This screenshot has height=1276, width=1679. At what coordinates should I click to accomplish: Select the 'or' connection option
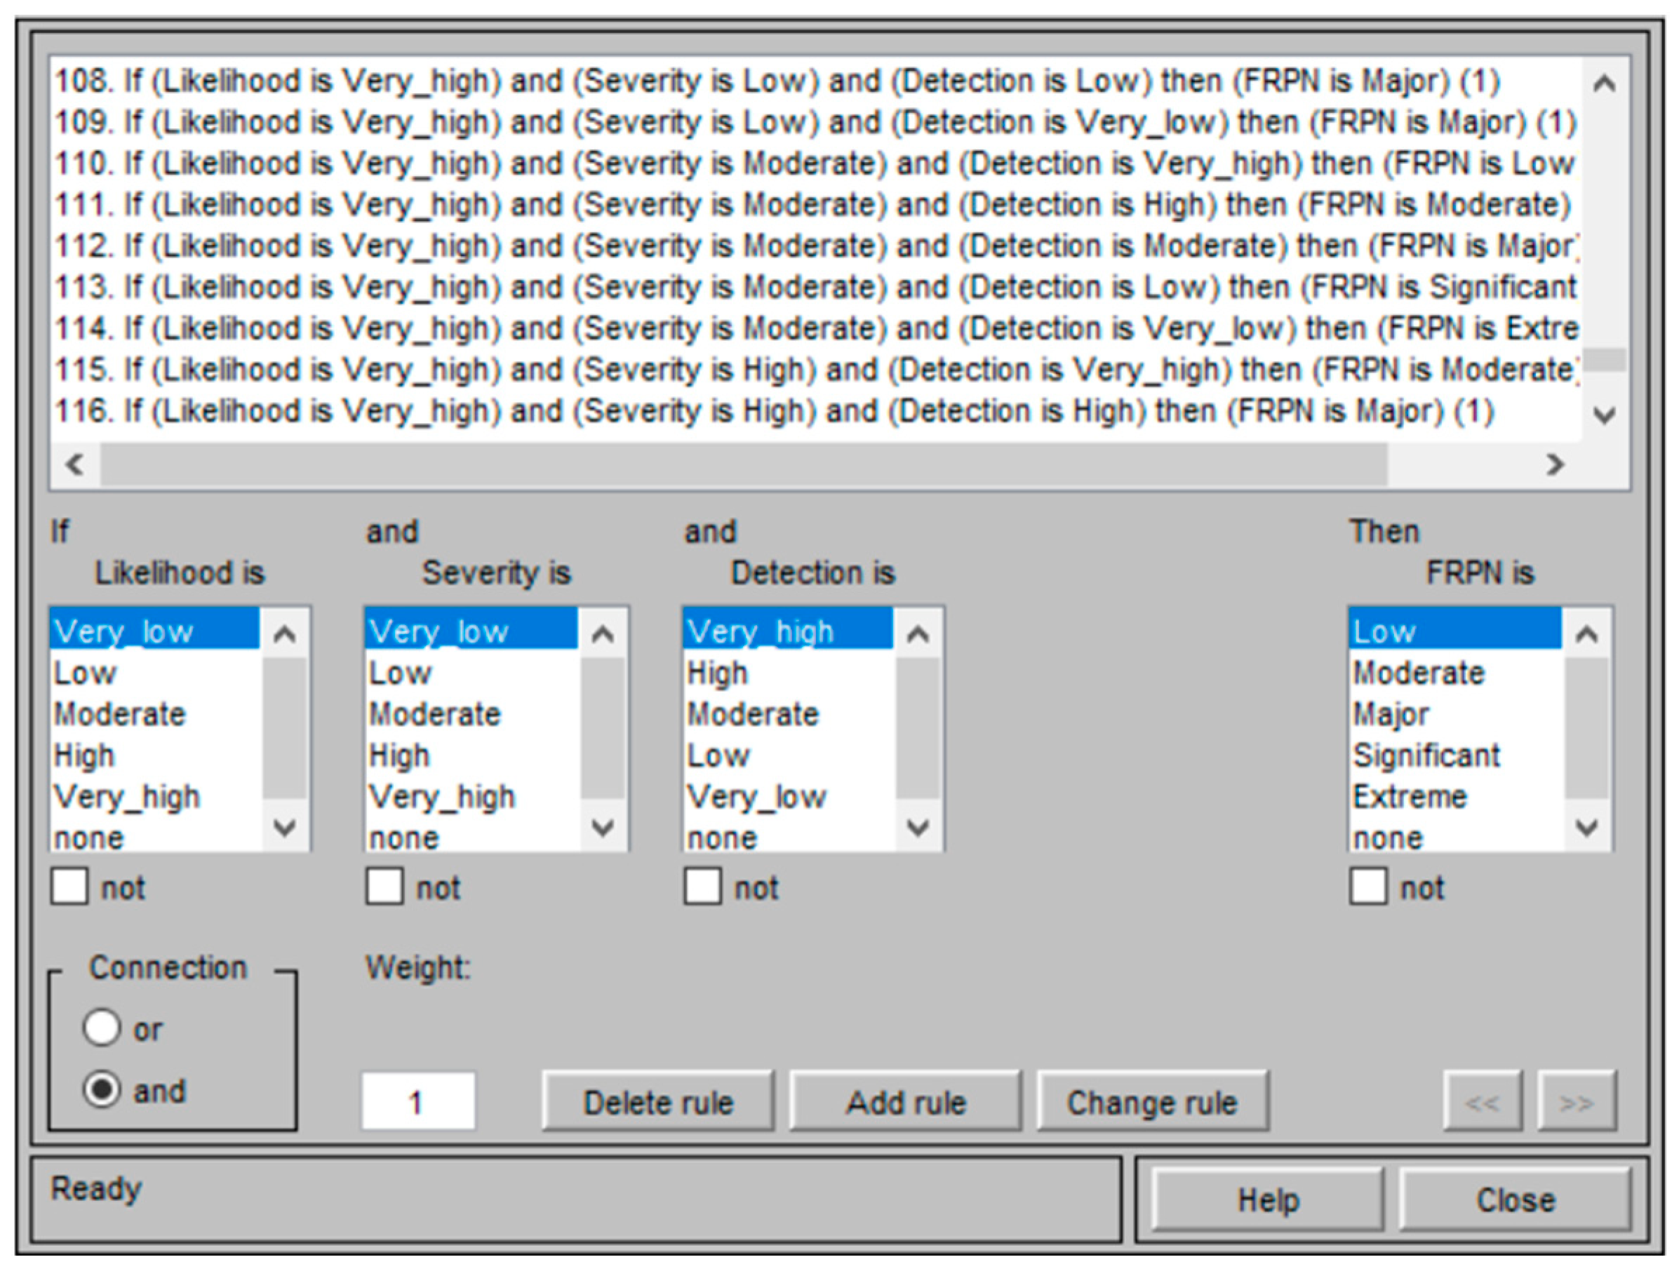[102, 1028]
